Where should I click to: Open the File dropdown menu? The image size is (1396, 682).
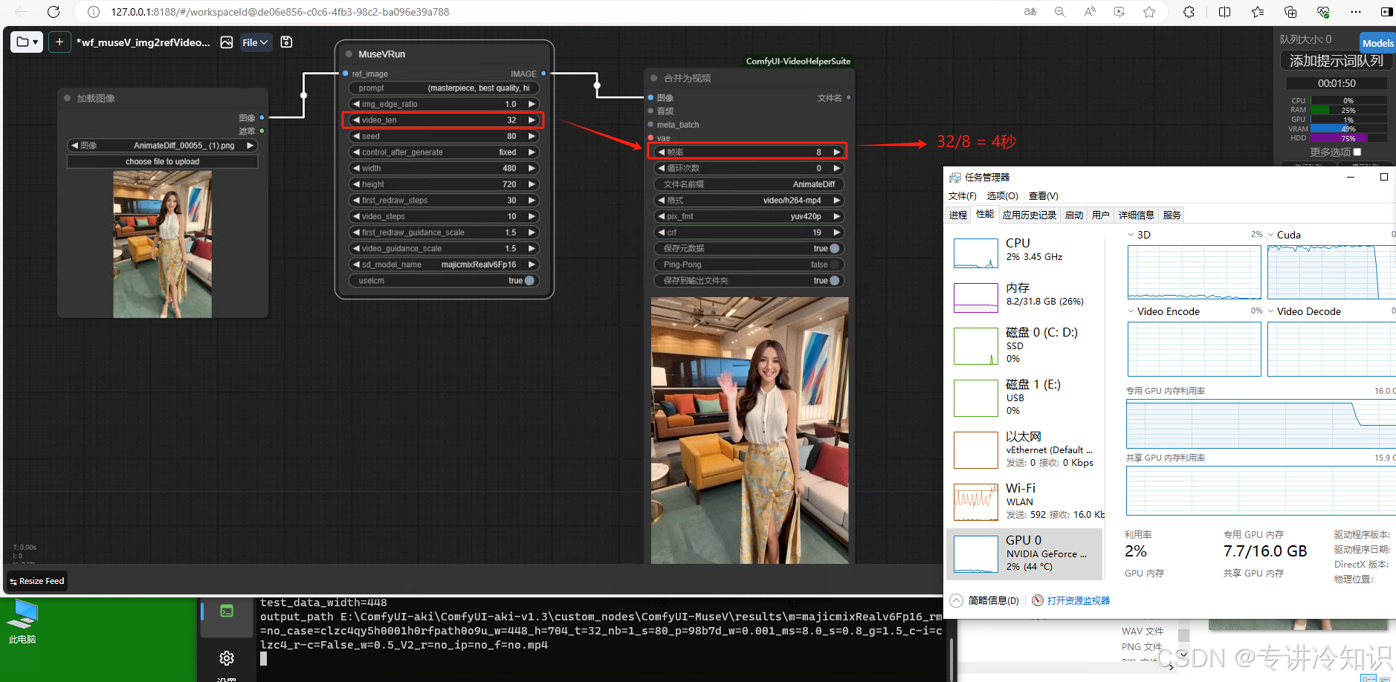click(255, 42)
